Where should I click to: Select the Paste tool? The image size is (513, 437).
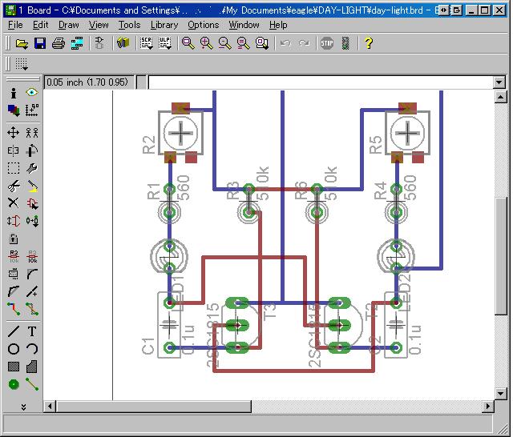click(32, 186)
